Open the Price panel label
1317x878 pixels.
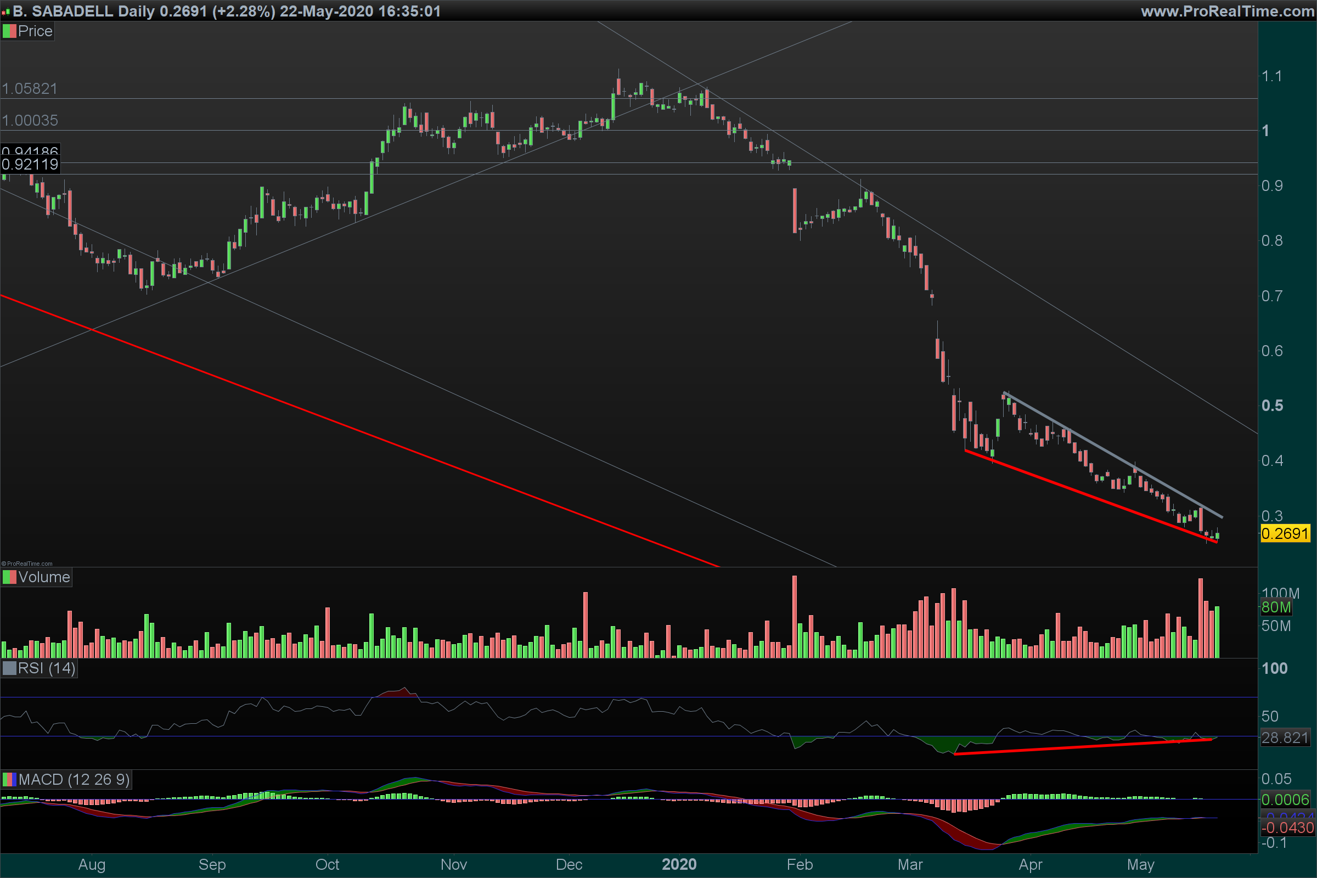35,31
